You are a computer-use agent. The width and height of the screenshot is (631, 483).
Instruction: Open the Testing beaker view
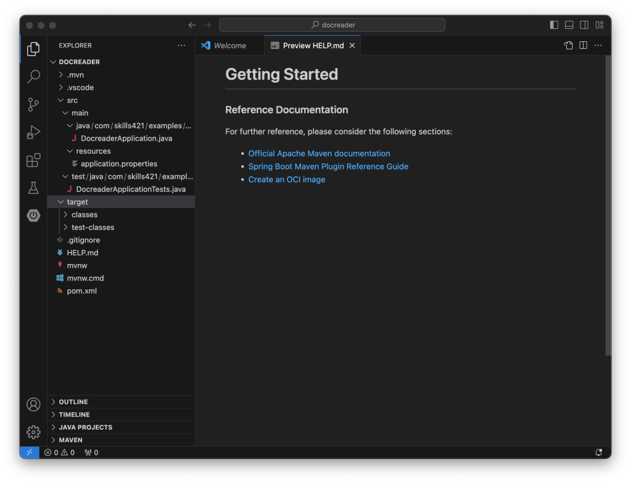(33, 188)
